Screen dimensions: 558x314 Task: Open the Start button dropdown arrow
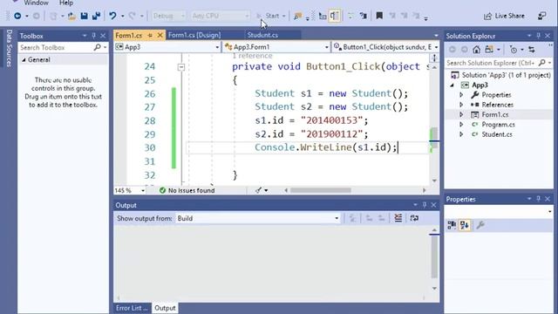(283, 16)
